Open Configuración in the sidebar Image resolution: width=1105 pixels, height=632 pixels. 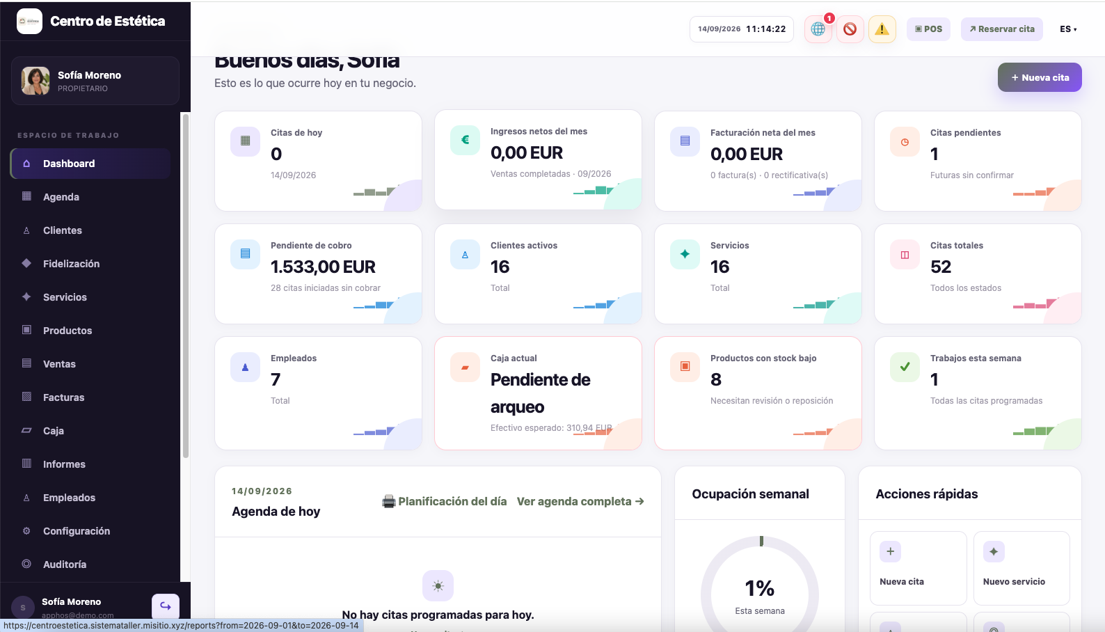pos(90,531)
